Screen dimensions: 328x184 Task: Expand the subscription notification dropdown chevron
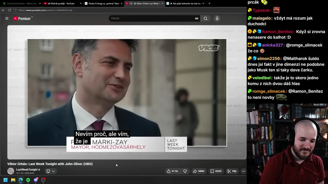53,171
